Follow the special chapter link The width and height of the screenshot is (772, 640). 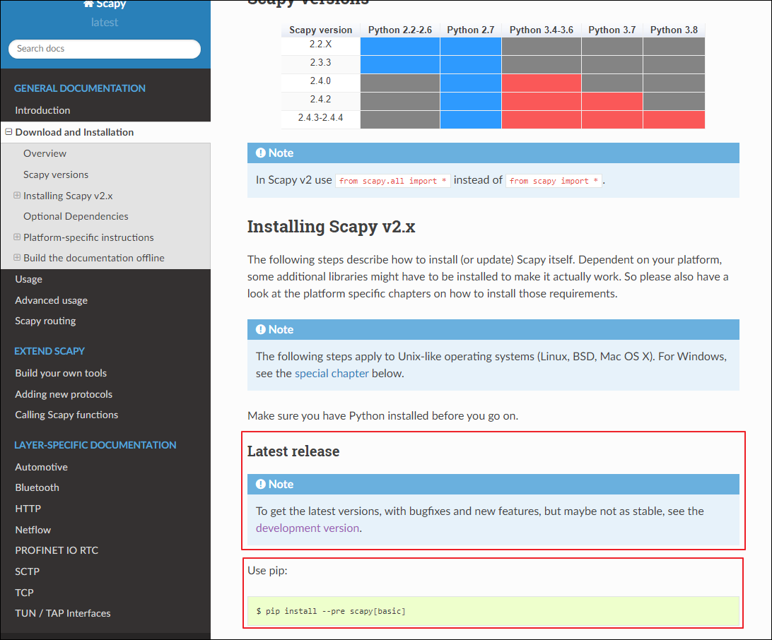(332, 374)
